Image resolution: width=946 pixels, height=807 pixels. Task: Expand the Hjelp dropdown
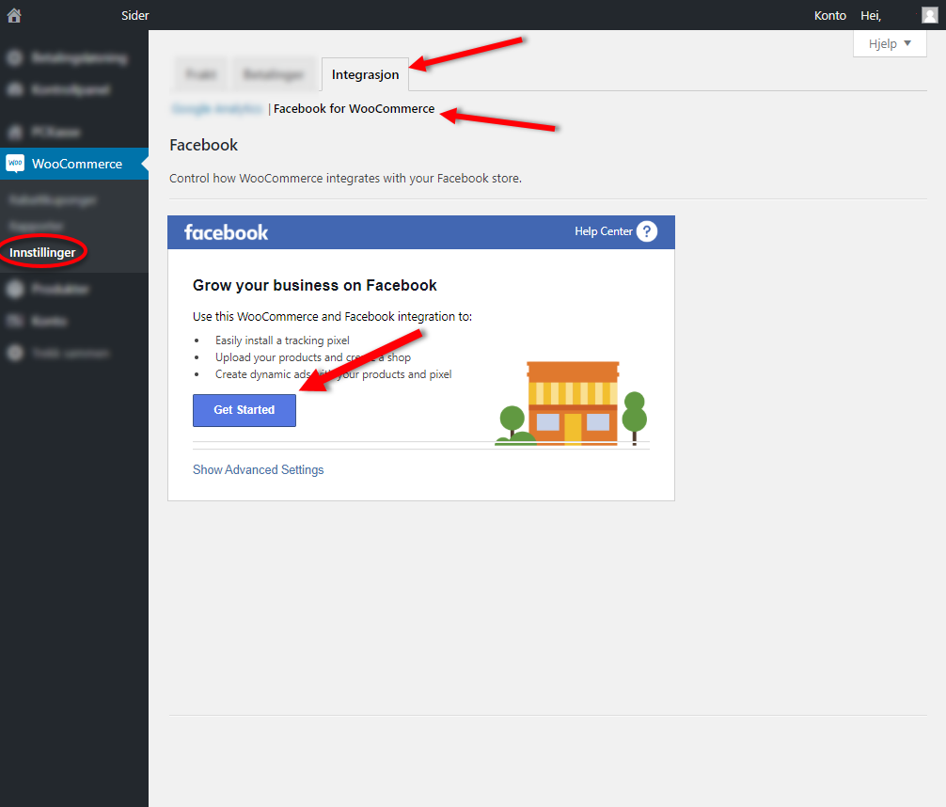click(x=890, y=43)
